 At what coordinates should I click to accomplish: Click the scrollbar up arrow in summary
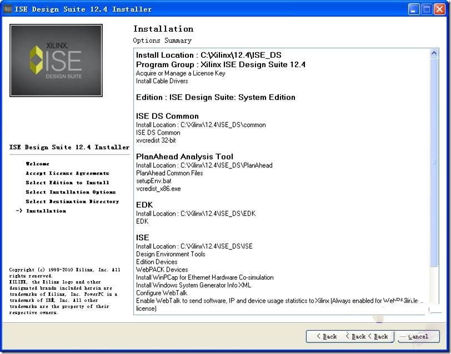[x=434, y=53]
